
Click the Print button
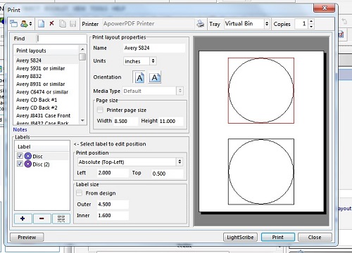click(278, 238)
